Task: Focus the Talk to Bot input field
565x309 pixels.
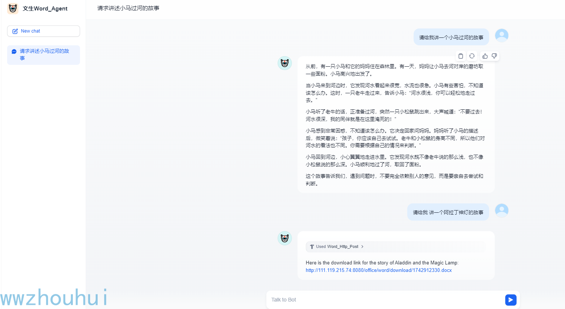Action: tap(385, 300)
